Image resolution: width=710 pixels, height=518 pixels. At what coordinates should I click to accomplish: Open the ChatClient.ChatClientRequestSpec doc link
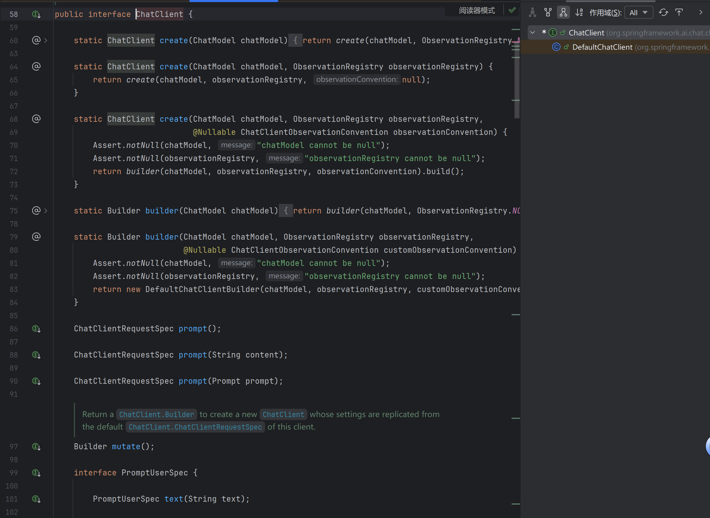(195, 427)
